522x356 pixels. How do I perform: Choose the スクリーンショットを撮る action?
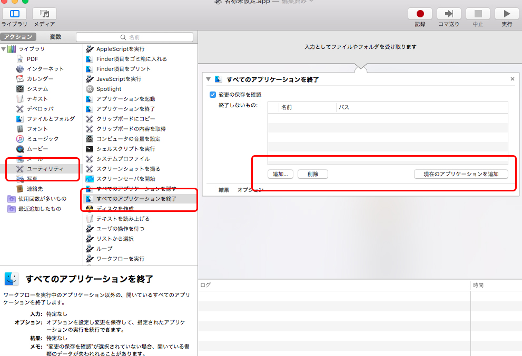(x=128, y=169)
